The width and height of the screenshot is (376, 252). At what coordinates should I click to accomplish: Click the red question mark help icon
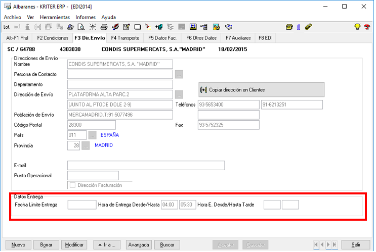click(367, 27)
